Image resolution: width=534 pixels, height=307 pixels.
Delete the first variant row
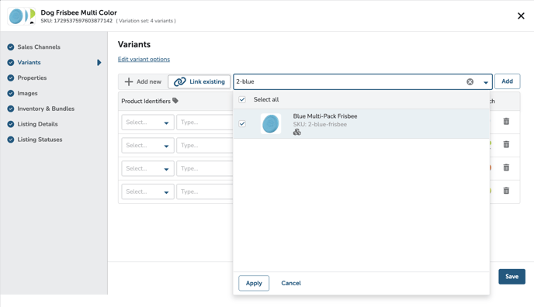[506, 121]
